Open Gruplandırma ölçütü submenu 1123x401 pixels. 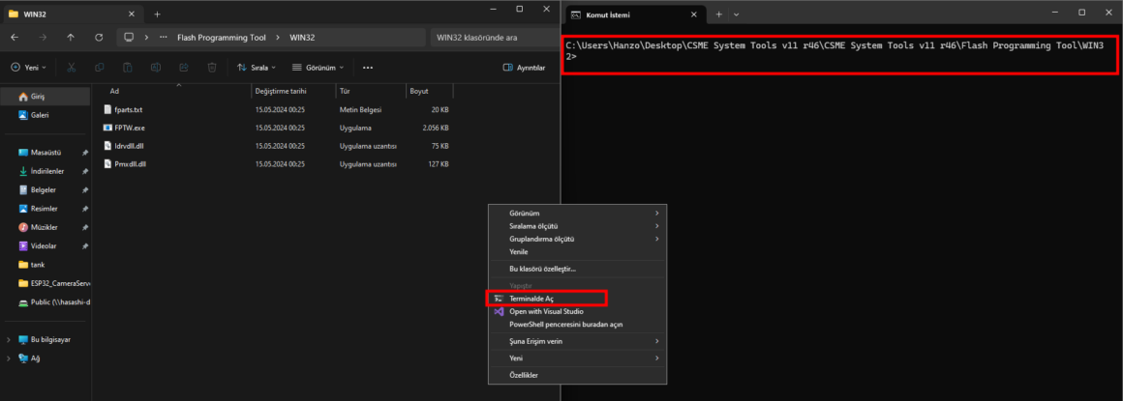577,239
